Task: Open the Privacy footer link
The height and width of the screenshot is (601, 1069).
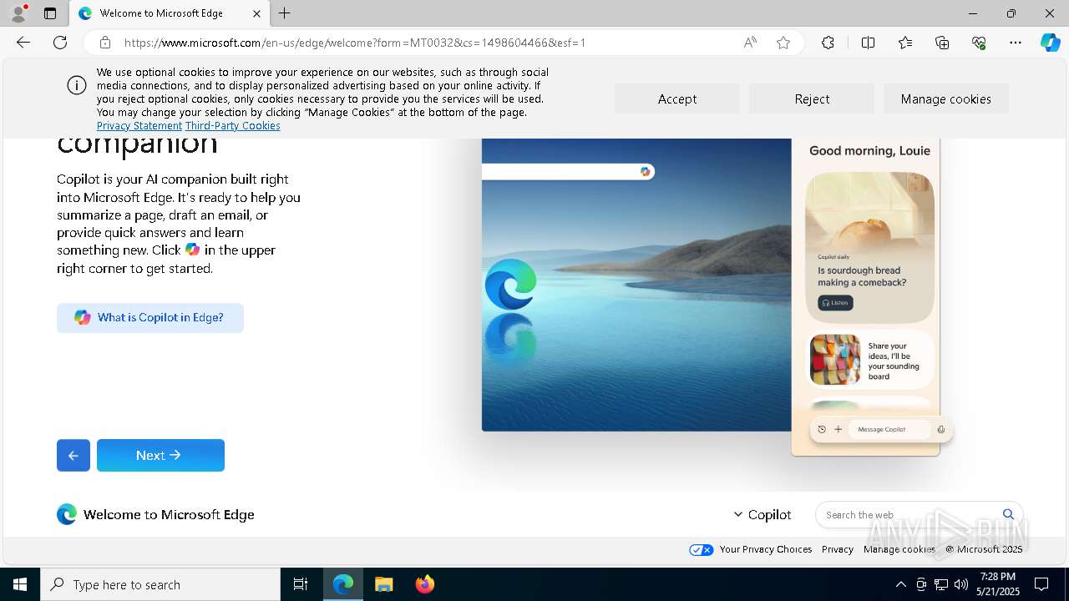Action: [x=838, y=549]
